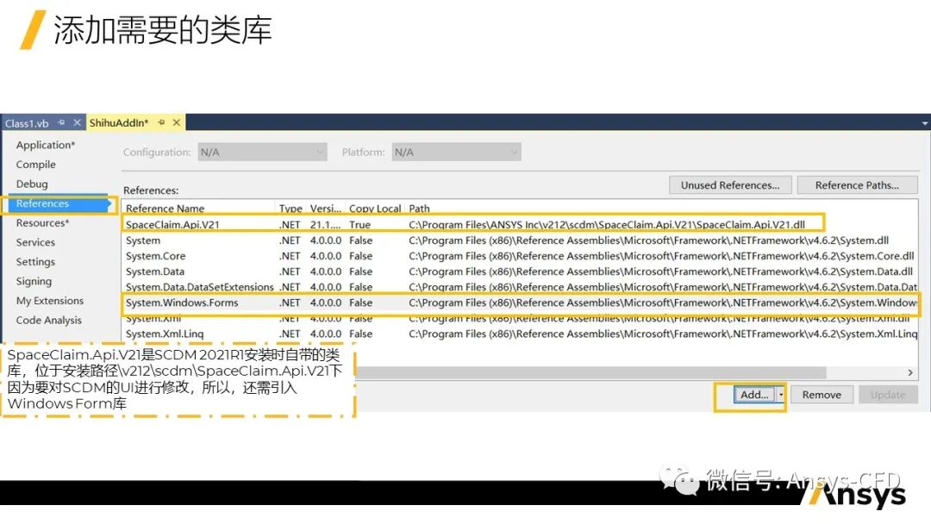Viewport: 931px width, 524px height.
Task: Open the Configuration dropdown
Action: pyautogui.click(x=262, y=153)
